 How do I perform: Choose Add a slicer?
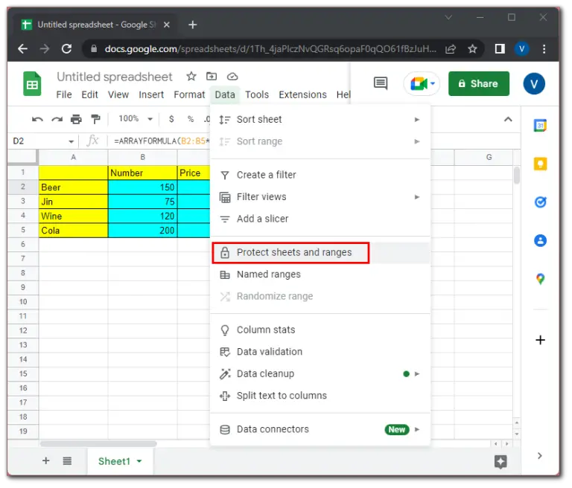(320, 219)
